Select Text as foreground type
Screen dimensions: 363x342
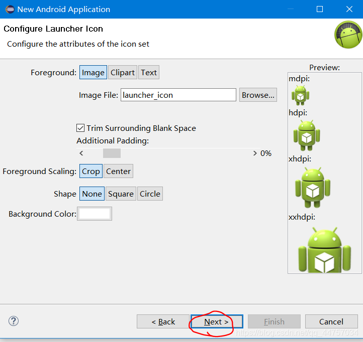(x=149, y=72)
